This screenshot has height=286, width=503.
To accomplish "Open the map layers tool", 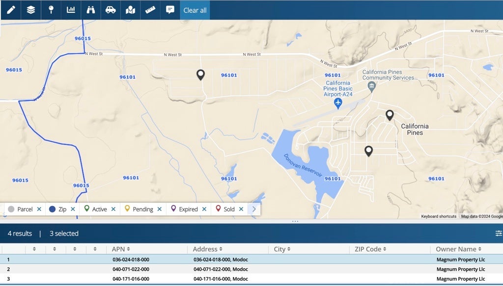I will 31,10.
